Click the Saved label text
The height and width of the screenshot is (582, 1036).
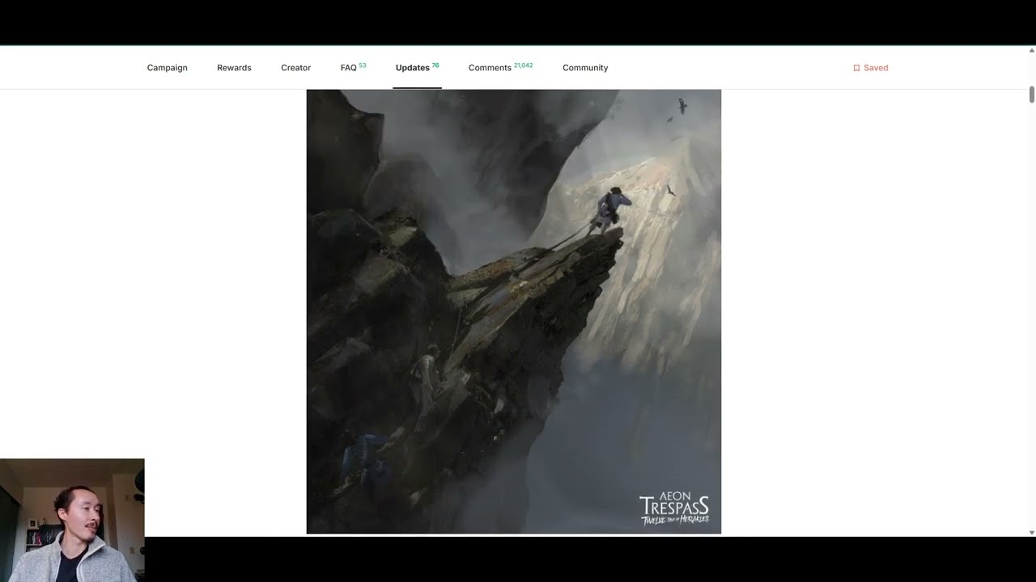click(876, 68)
